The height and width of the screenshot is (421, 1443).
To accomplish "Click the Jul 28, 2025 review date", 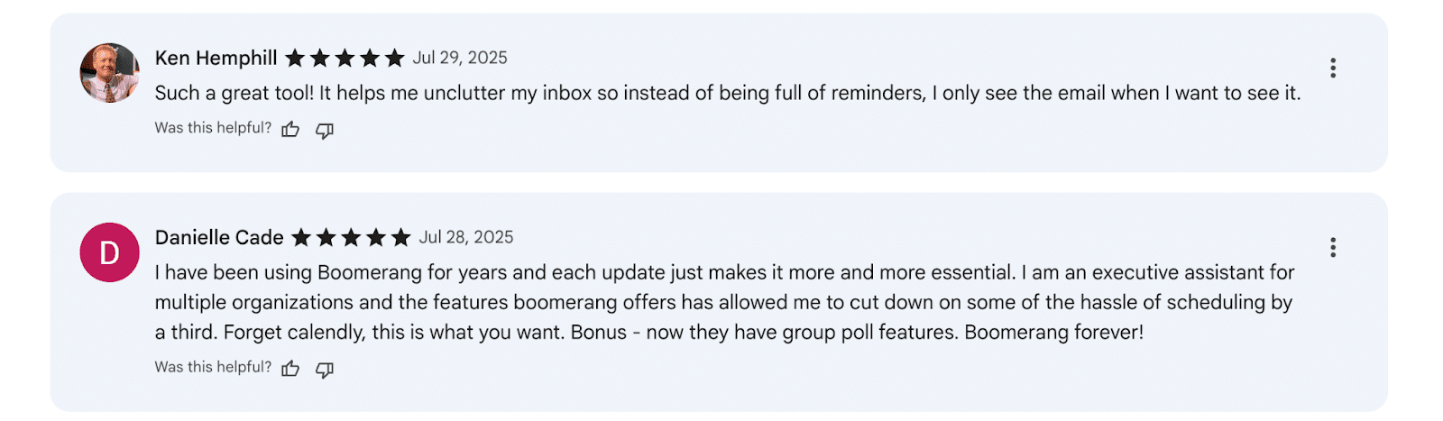I will [466, 237].
